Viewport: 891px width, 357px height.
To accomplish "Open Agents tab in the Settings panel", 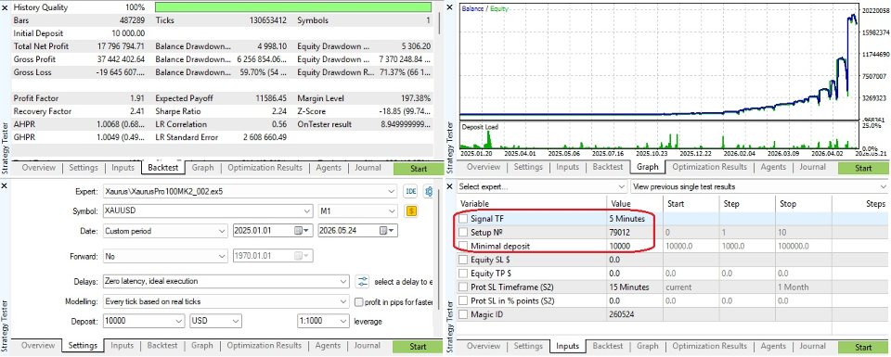I will coord(328,345).
